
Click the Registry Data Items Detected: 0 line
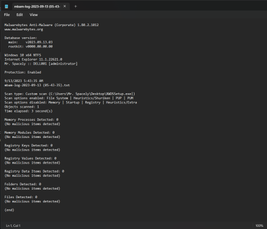coord(34,171)
